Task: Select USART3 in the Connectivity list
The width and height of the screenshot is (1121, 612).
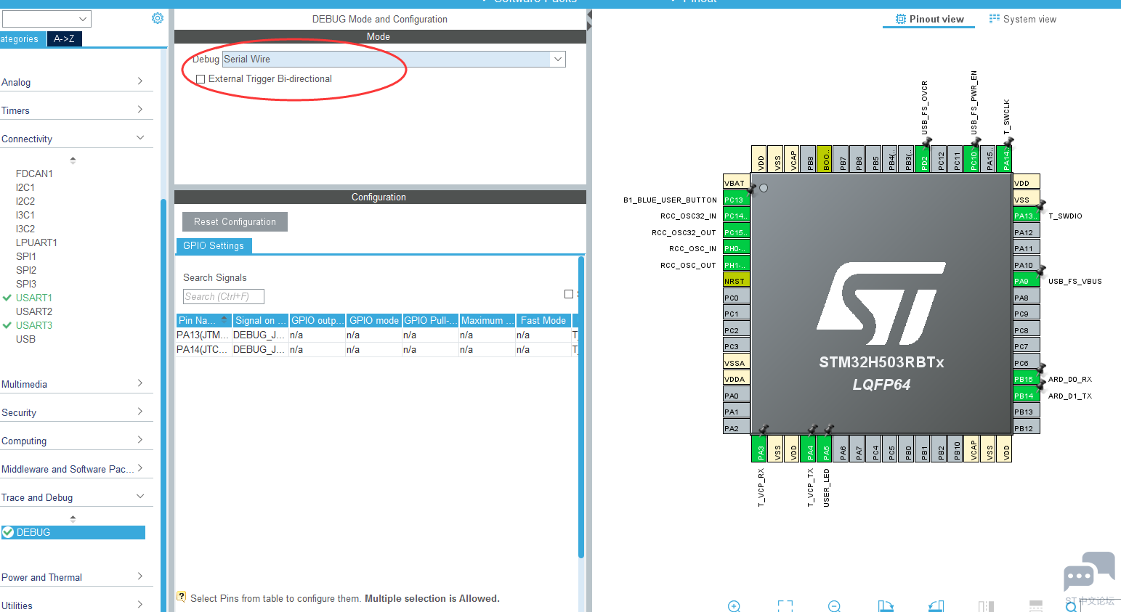Action: pyautogui.click(x=34, y=325)
